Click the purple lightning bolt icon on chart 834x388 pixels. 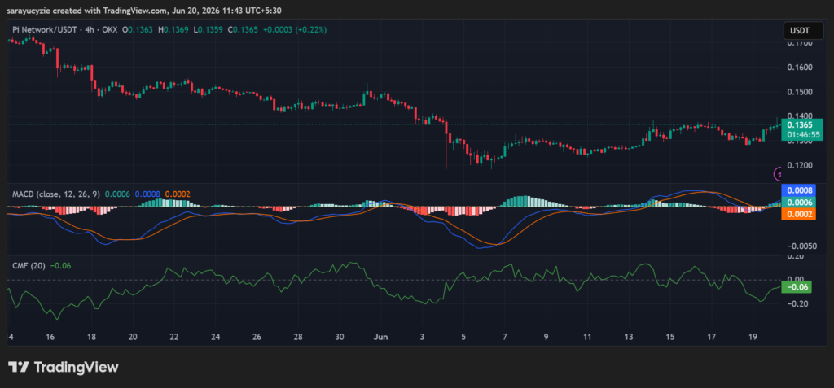click(778, 173)
